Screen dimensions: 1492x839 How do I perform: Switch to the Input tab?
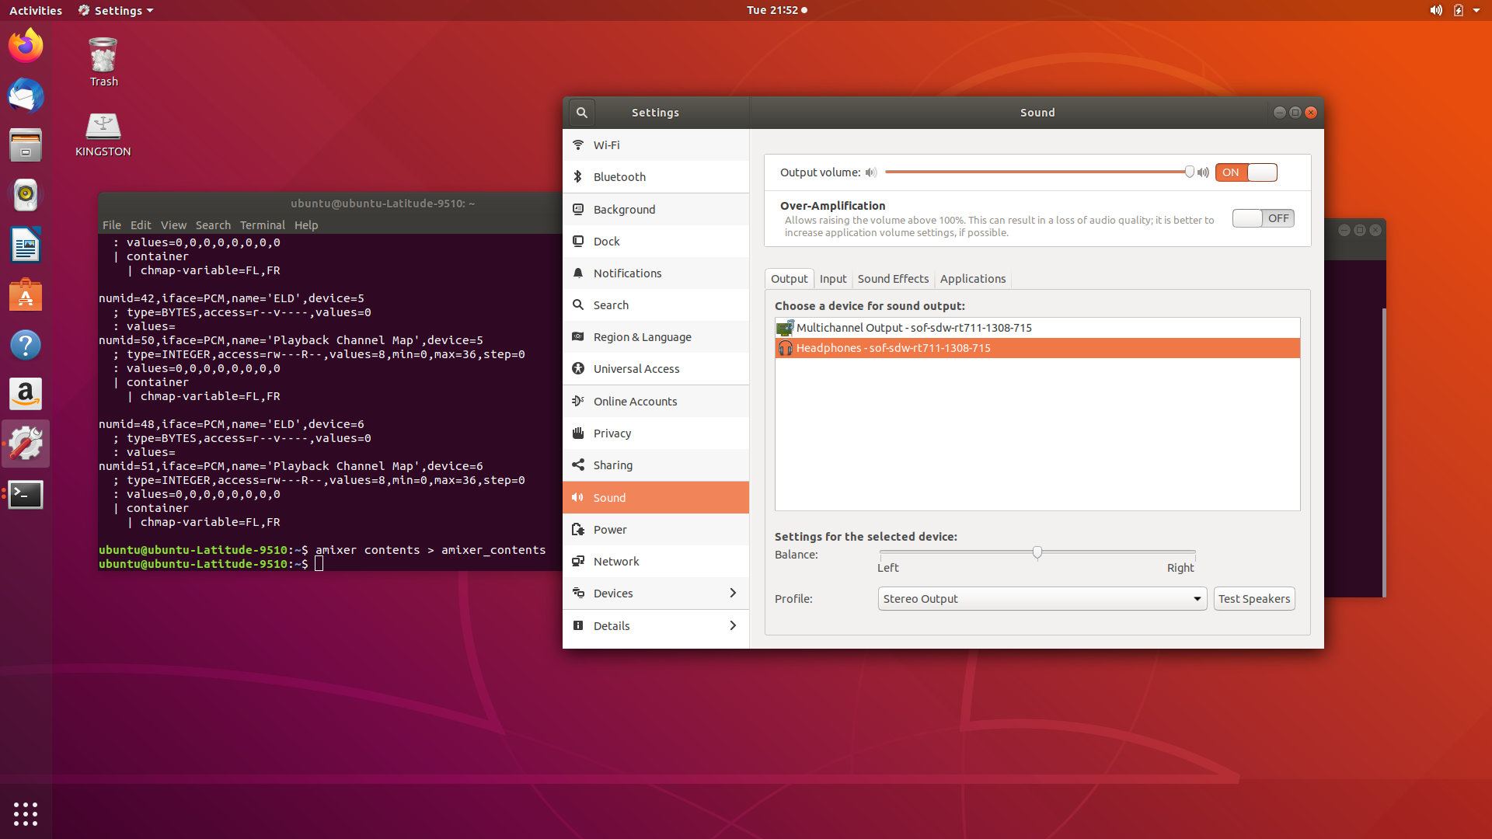click(833, 279)
